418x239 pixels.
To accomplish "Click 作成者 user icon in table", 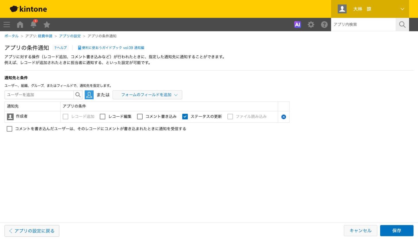I will point(10,117).
